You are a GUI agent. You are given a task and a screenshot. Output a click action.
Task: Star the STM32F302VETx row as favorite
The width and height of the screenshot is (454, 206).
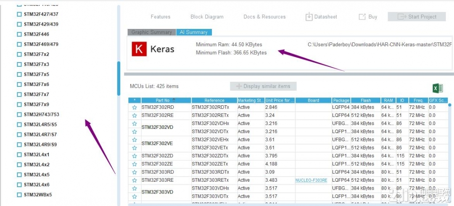click(135, 148)
